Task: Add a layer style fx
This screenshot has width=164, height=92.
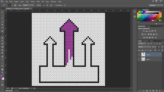Action: click(x=144, y=91)
